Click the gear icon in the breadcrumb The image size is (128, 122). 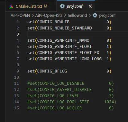pos(95,15)
